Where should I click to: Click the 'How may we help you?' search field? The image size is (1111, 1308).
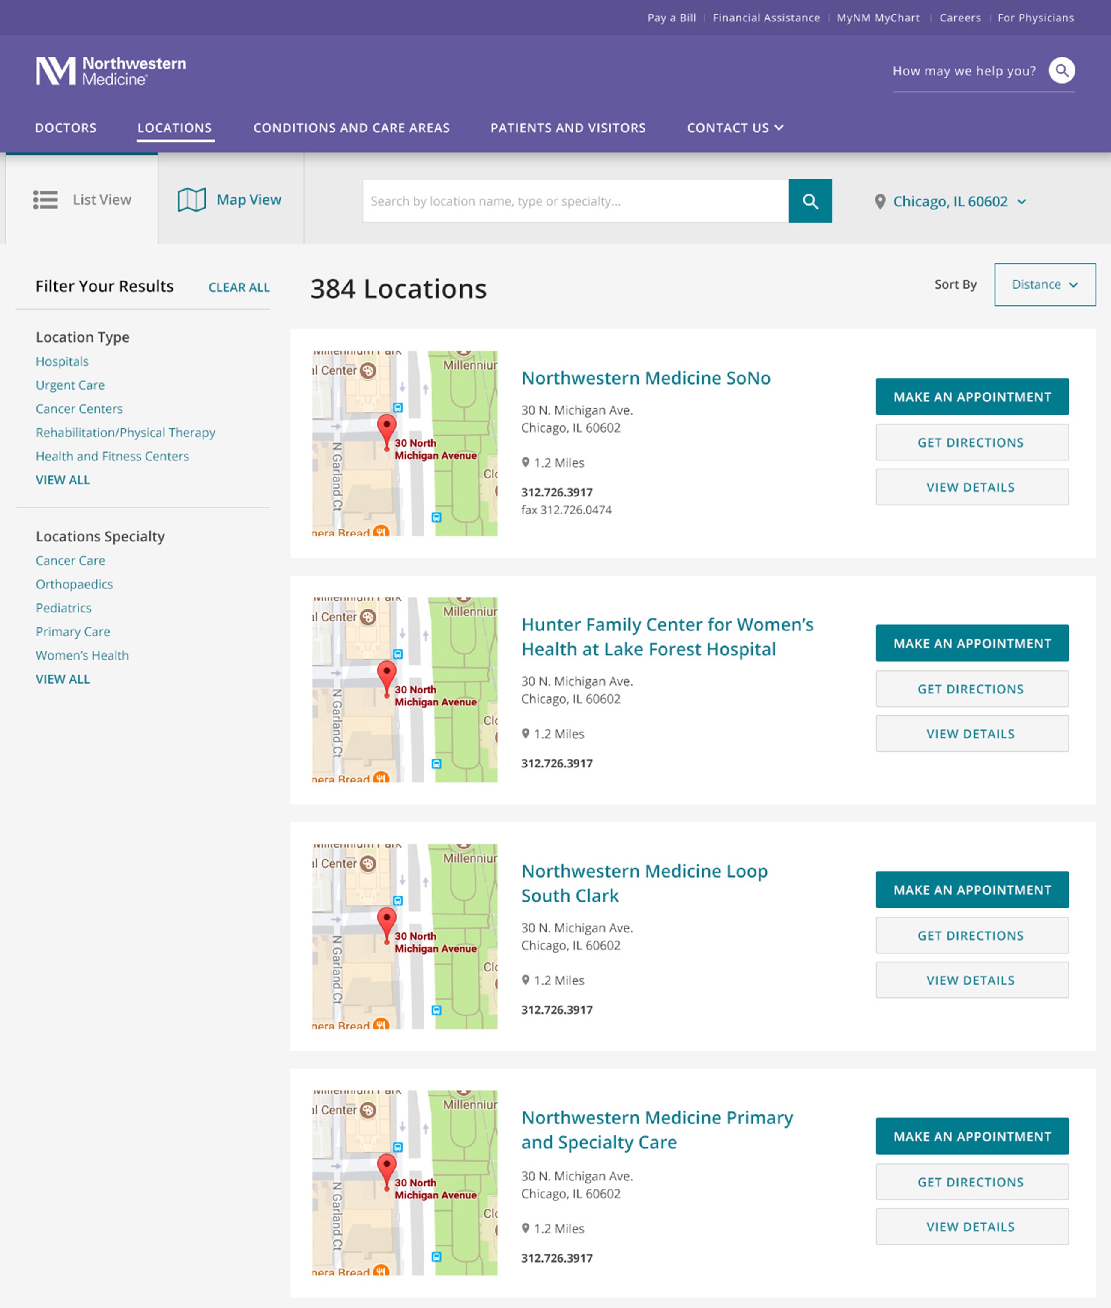pos(964,71)
